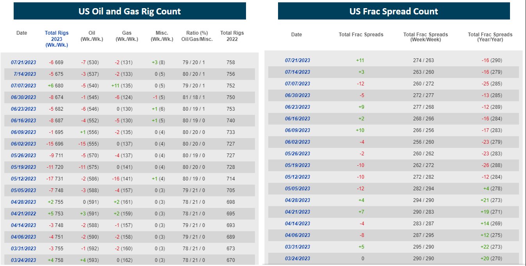The height and width of the screenshot is (266, 526).
Task: Open the 05/26/2023 date in Rig Count table
Action: click(23, 156)
